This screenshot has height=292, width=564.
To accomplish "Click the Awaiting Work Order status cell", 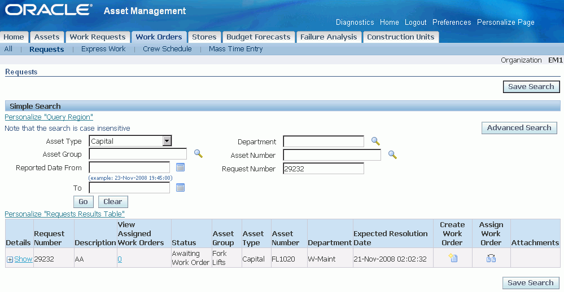I will 191,258.
